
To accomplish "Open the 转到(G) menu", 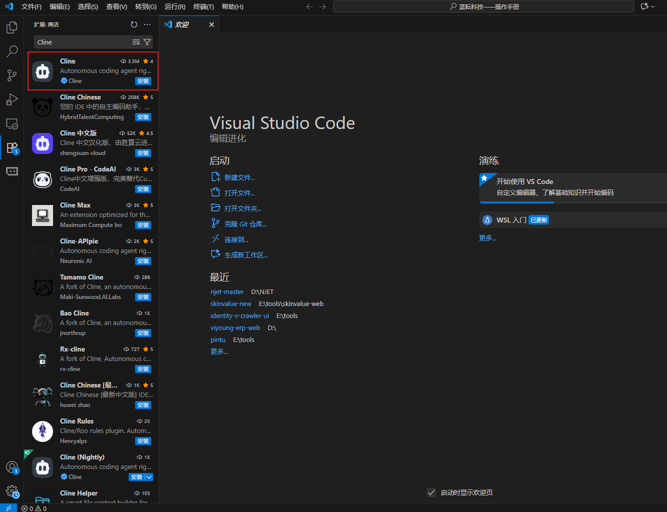I will [x=145, y=7].
